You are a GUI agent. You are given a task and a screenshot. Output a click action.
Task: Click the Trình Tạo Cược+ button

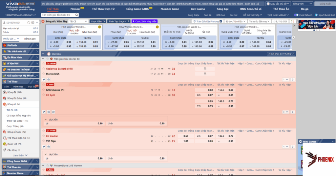[119, 21]
